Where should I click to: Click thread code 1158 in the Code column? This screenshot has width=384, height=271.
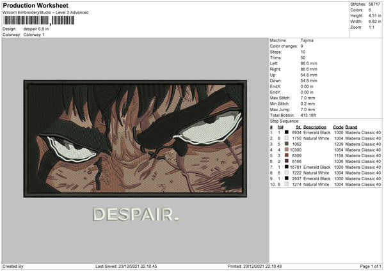(x=339, y=155)
